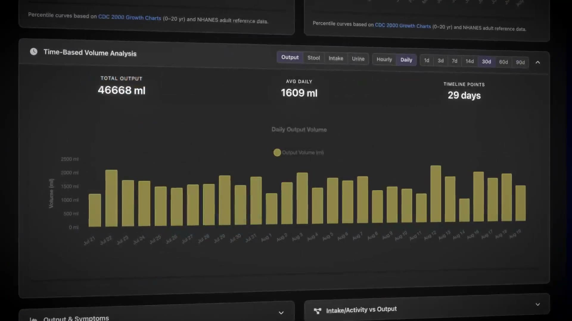The image size is (572, 321).
Task: Select the 90d time range
Action: pyautogui.click(x=520, y=62)
